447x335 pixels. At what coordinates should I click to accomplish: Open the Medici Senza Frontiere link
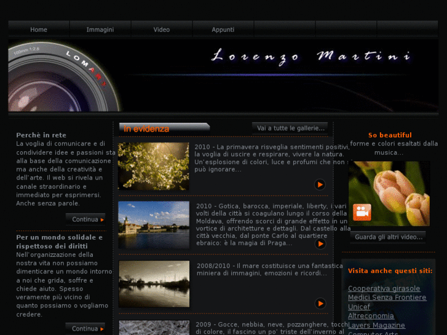click(387, 298)
